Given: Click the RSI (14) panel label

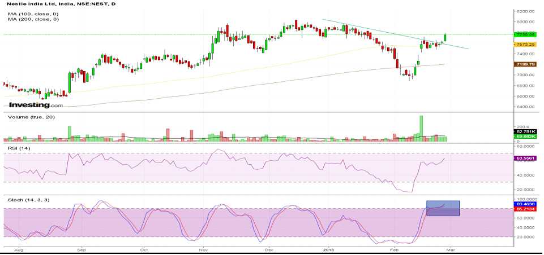Looking at the screenshot, I should (18, 148).
